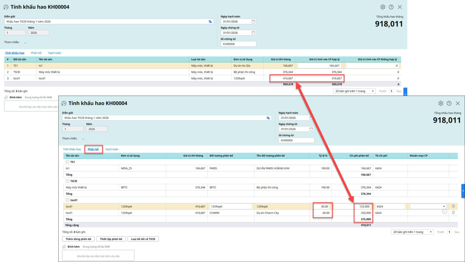
Task: Delete the tscd1 allocation row with 30.00 rate
Action: 453,206
